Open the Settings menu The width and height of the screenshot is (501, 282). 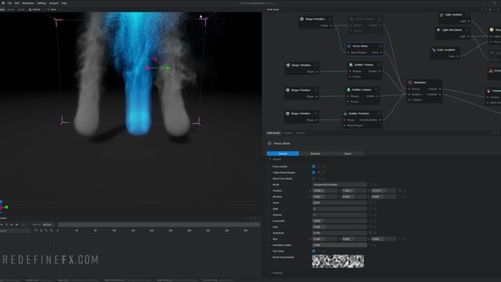click(41, 3)
